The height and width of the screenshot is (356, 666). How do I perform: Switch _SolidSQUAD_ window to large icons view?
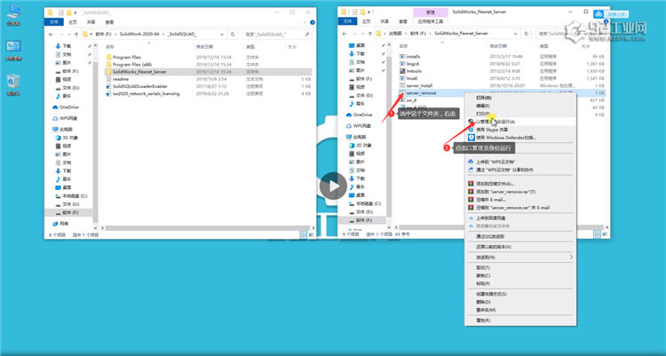click(311, 234)
